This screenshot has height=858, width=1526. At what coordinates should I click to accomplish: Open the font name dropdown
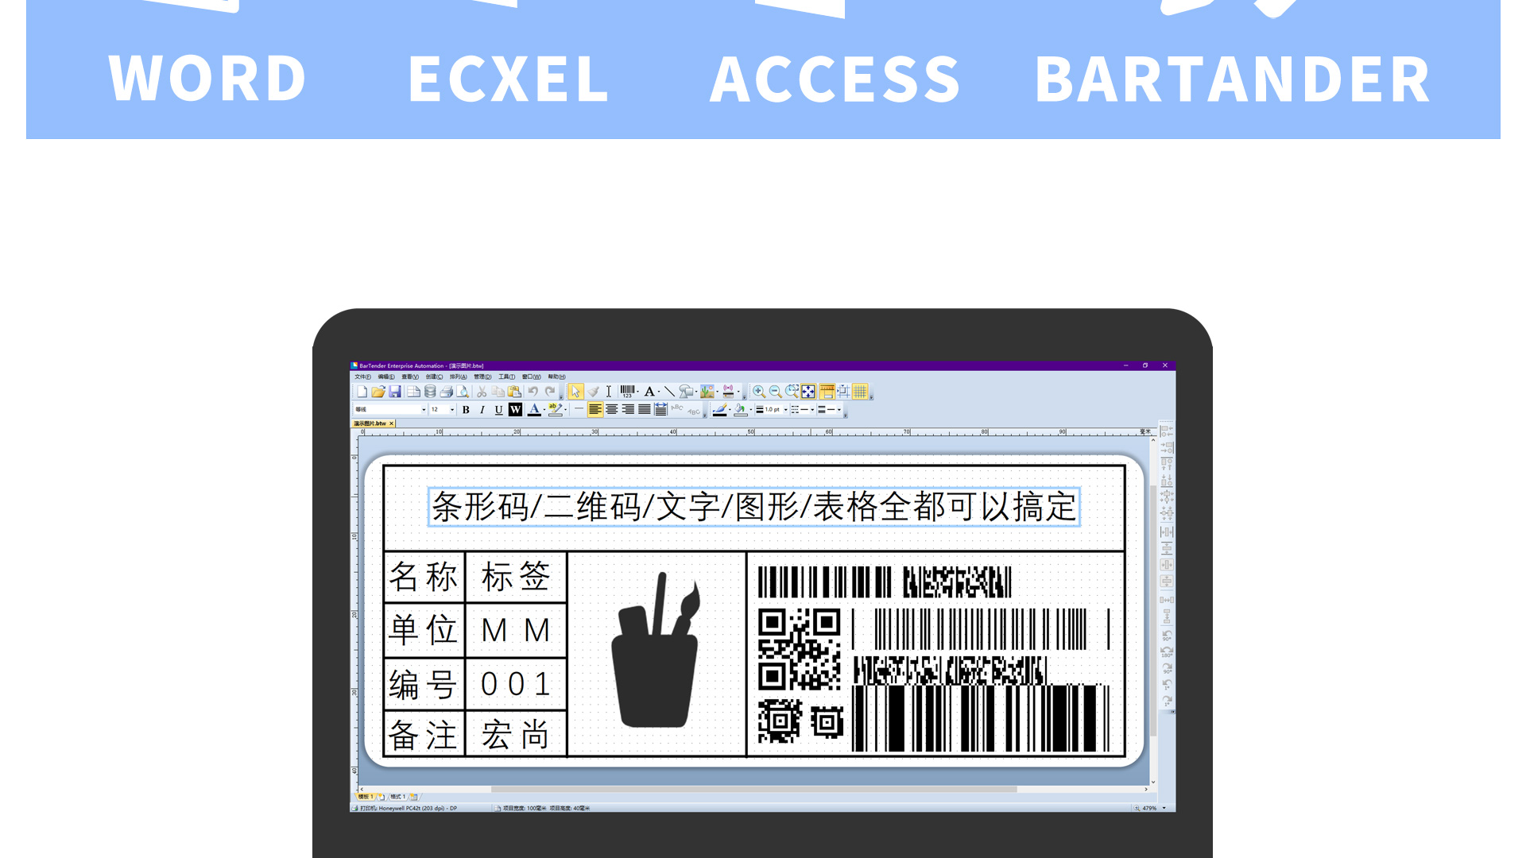pyautogui.click(x=424, y=410)
